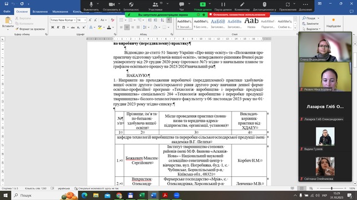Click the red stop sharing button
Image resolution: width=357 pixels, height=200 pixels.
239,14
